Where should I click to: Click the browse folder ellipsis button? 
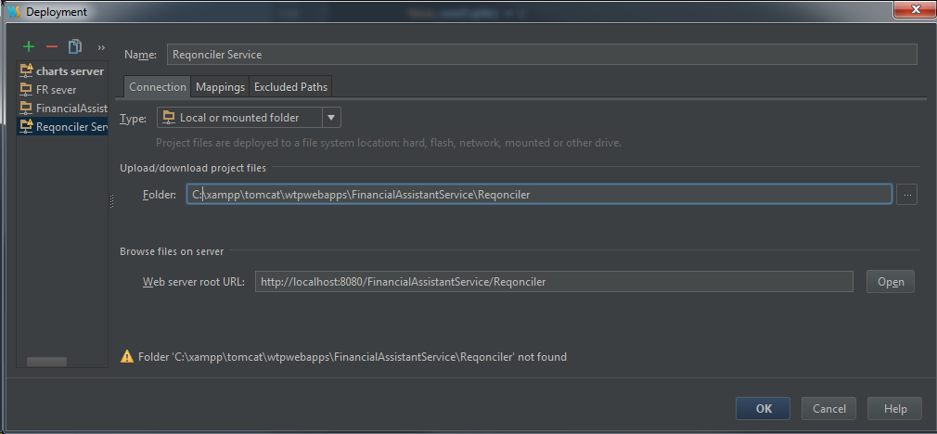click(907, 195)
